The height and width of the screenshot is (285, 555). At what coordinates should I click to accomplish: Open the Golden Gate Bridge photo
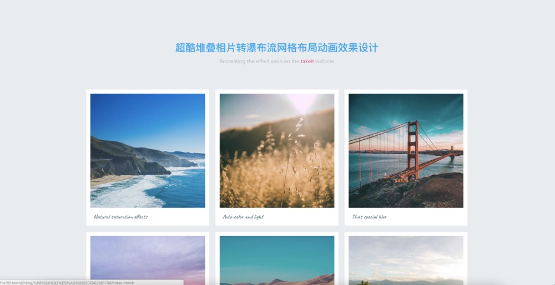tap(406, 151)
